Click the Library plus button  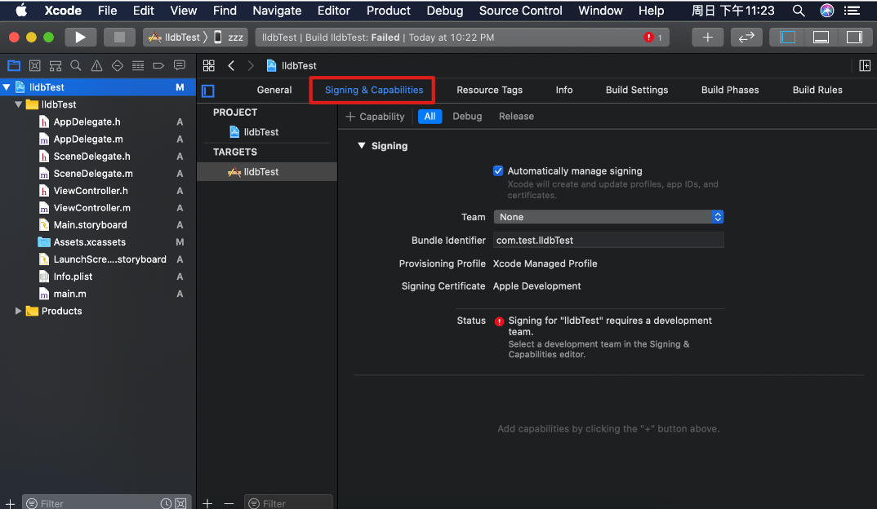(707, 38)
